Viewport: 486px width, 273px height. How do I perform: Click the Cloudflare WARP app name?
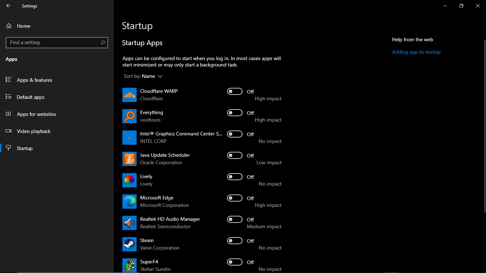pyautogui.click(x=159, y=91)
